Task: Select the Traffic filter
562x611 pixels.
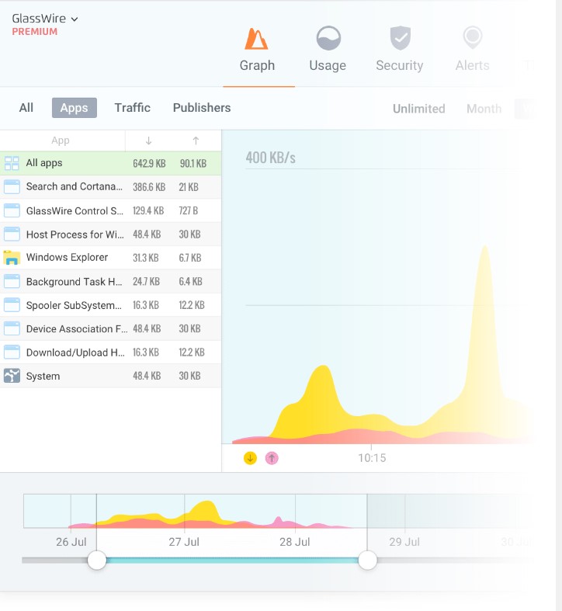Action: 133,108
